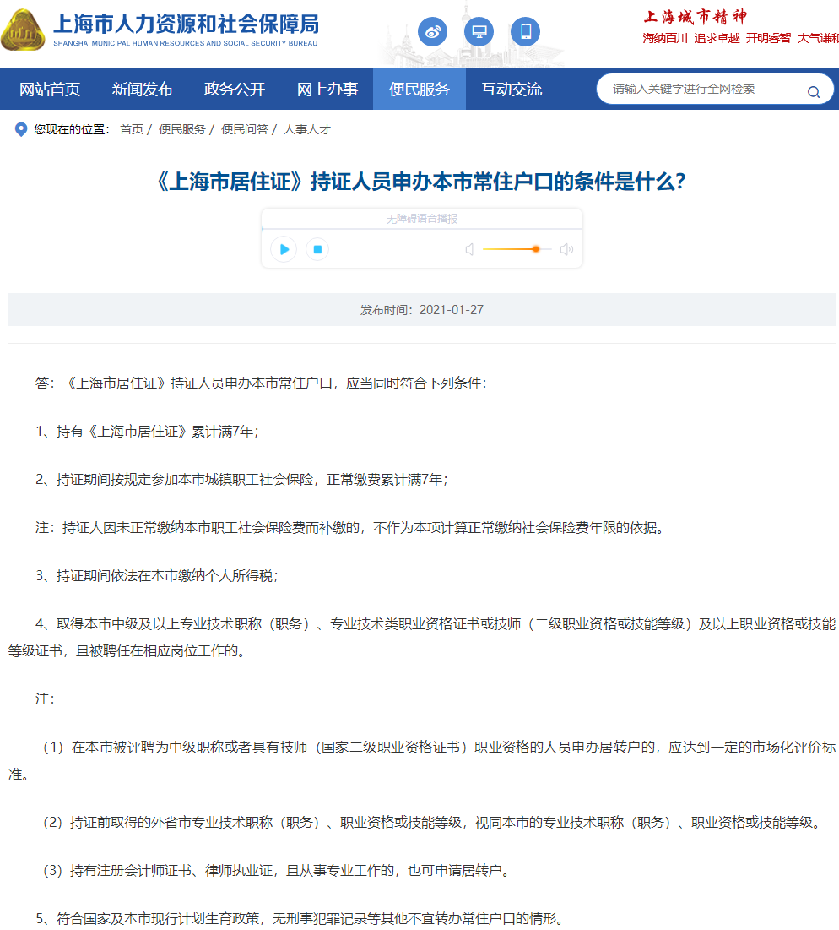Click the low volume speaker icon
The image size is (839, 930).
click(x=469, y=249)
